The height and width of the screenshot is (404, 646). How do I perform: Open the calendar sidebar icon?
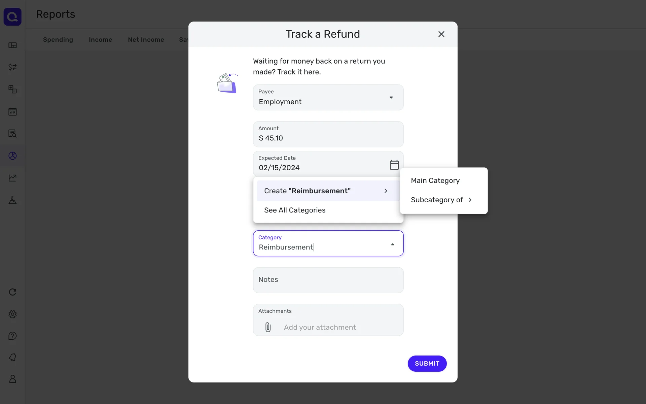tap(12, 112)
